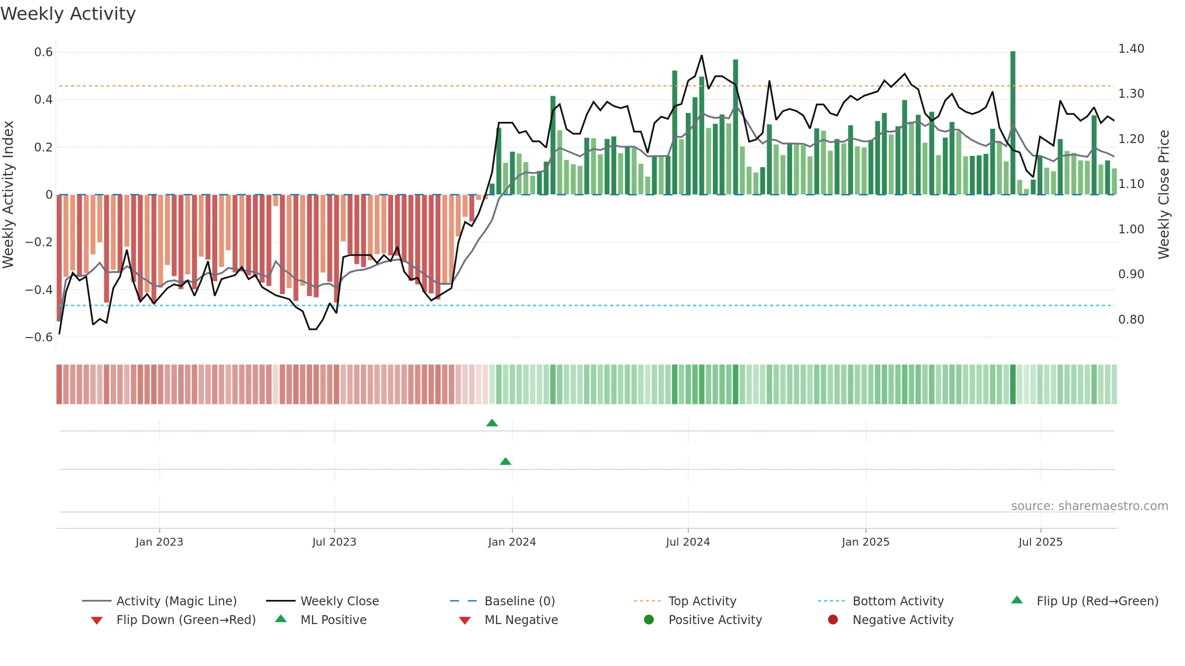Image resolution: width=1185 pixels, height=666 pixels.
Task: Click the 0.4 left axis tick label
Action: [43, 100]
